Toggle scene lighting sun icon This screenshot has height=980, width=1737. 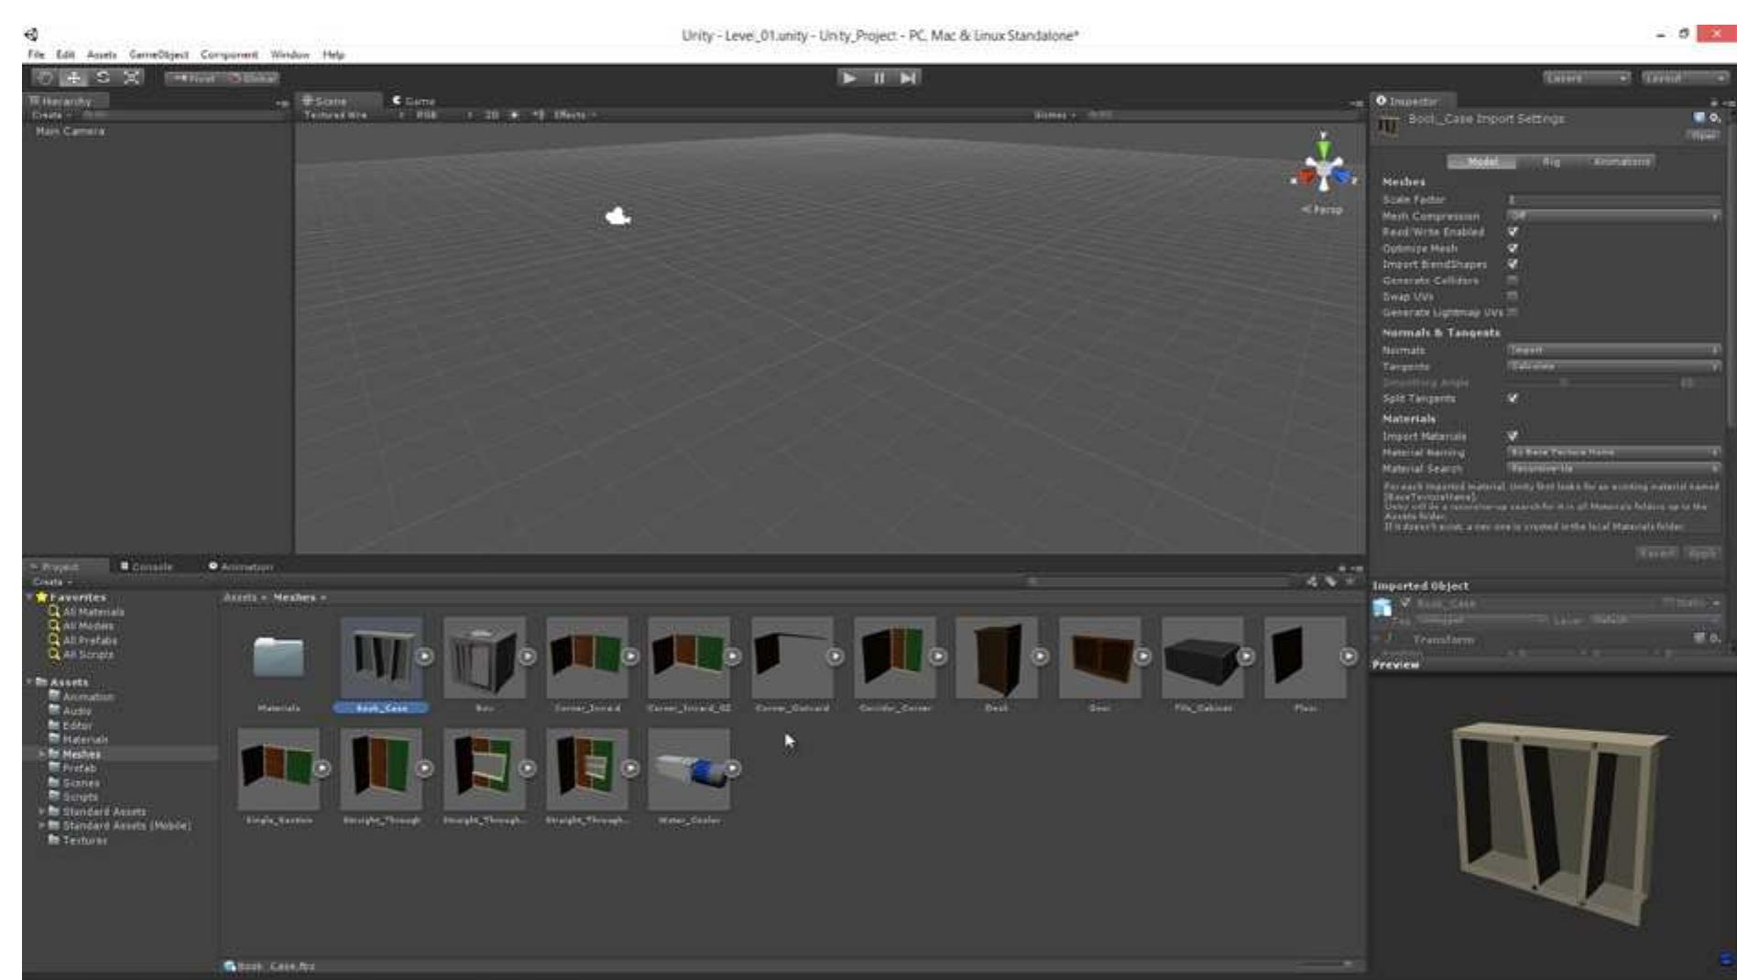(514, 115)
